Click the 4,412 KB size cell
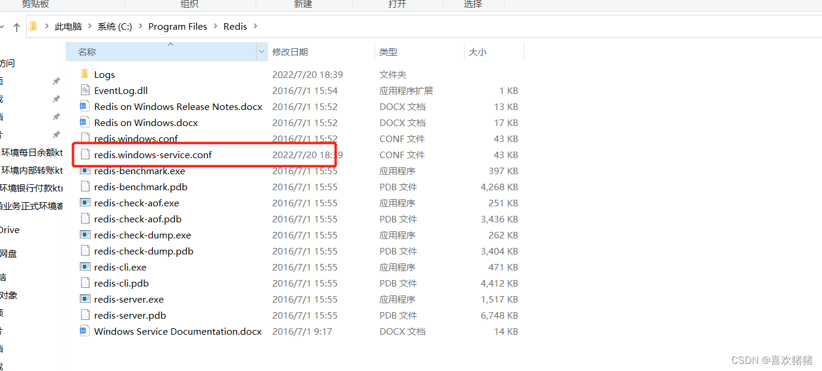This screenshot has height=371, width=822. tap(500, 283)
